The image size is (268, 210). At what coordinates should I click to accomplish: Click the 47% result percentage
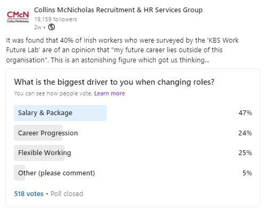pos(245,113)
